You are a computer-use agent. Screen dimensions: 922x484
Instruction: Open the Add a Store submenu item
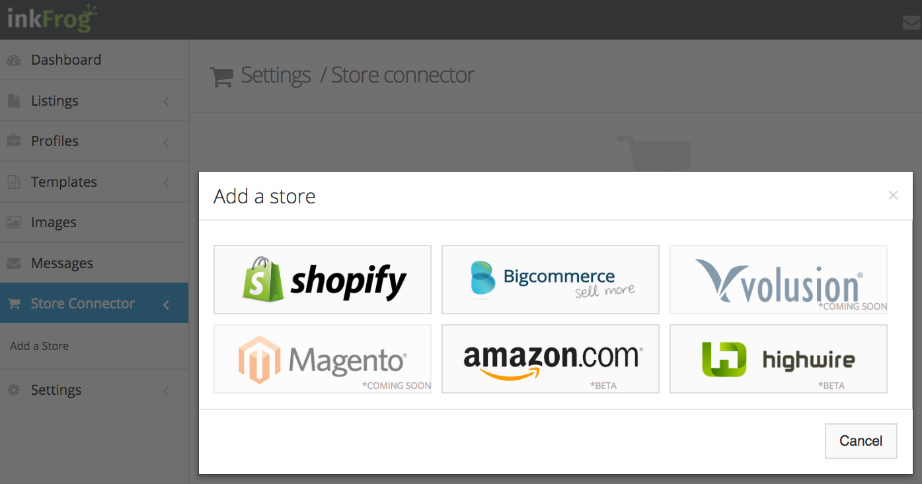(x=40, y=346)
